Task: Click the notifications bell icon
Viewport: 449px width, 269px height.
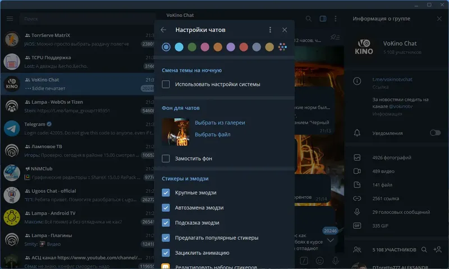Action: pos(357,133)
